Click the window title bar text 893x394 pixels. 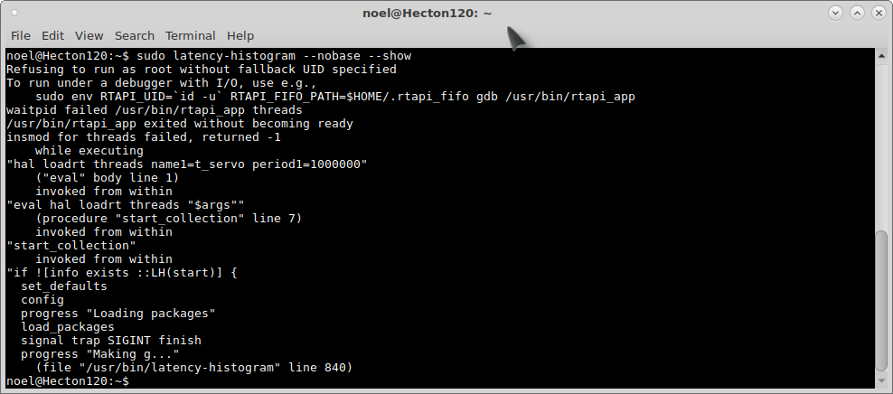[x=446, y=13]
